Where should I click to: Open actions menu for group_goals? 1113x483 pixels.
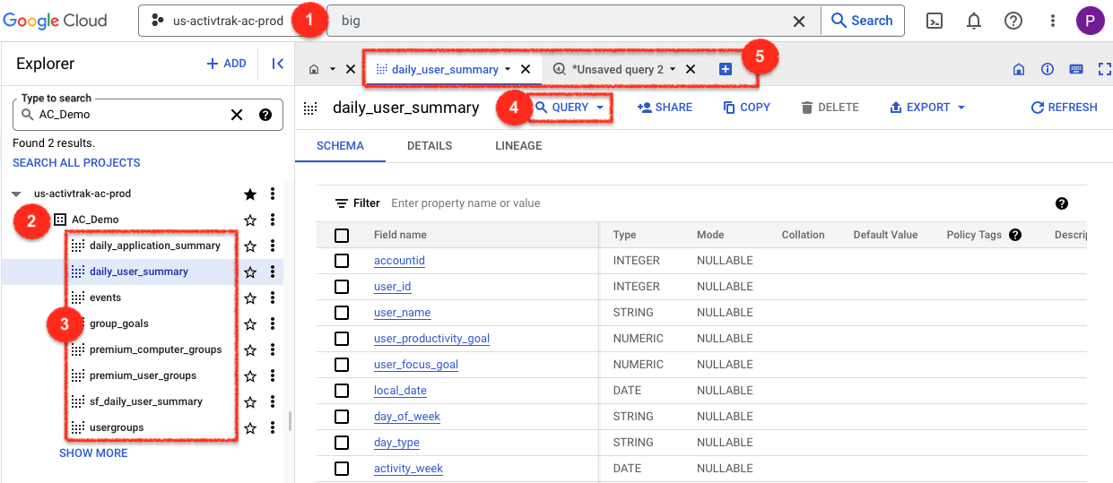[x=273, y=323]
